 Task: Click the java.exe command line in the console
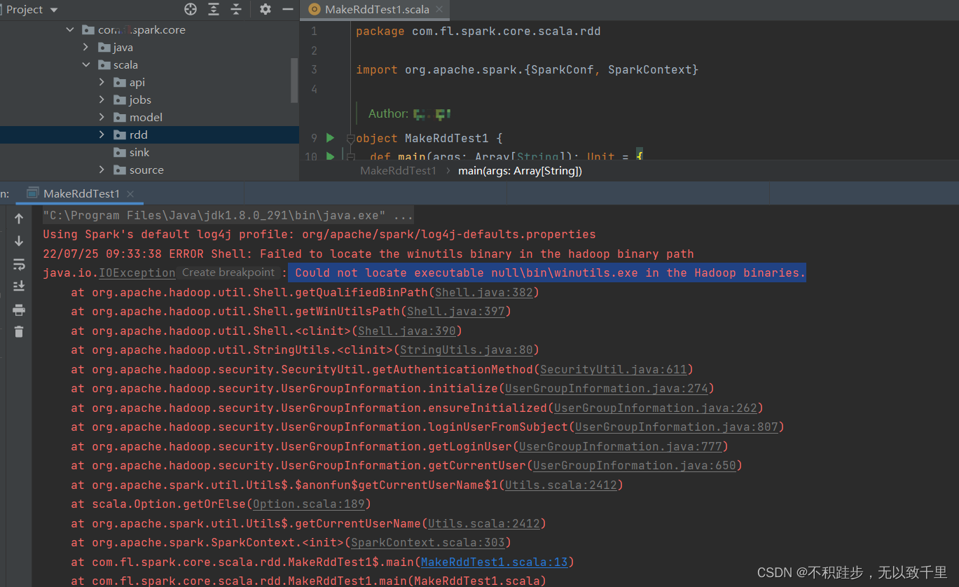(228, 215)
